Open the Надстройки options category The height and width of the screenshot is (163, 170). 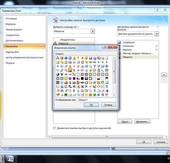click(x=12, y=52)
